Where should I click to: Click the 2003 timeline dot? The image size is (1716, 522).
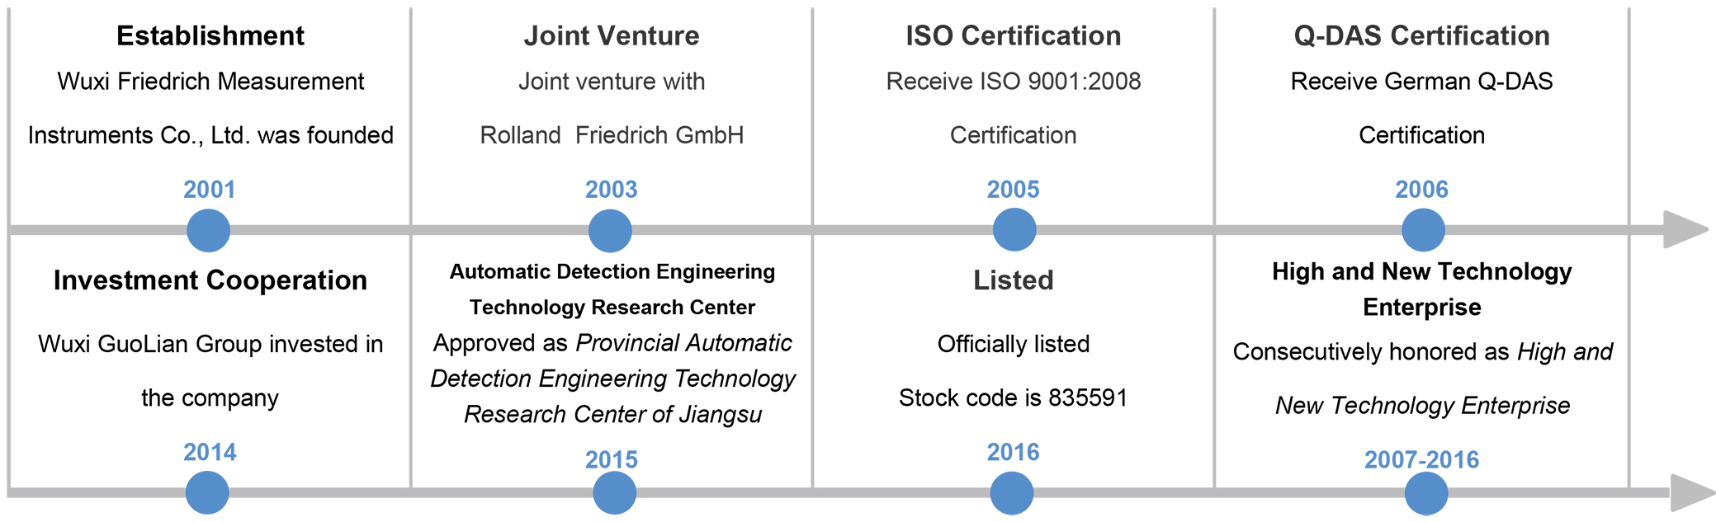(x=610, y=230)
